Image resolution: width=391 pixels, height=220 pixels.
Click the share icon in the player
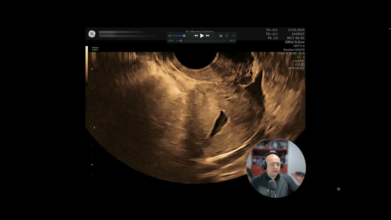pyautogui.click(x=227, y=36)
